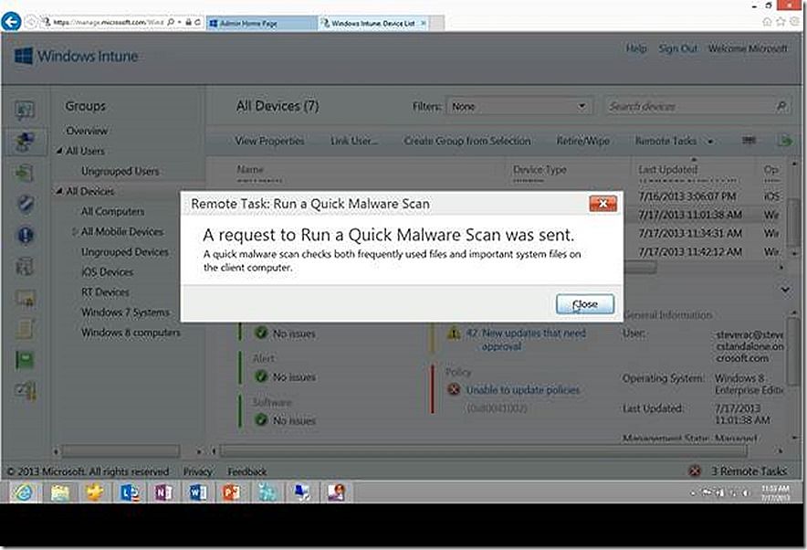Select Ungrouped Users in the tree
Screen dimensions: 807x550
coord(120,171)
